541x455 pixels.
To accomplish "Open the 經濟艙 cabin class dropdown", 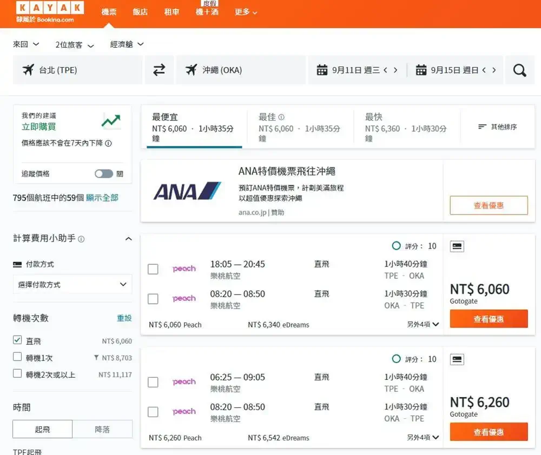I will 127,44.
